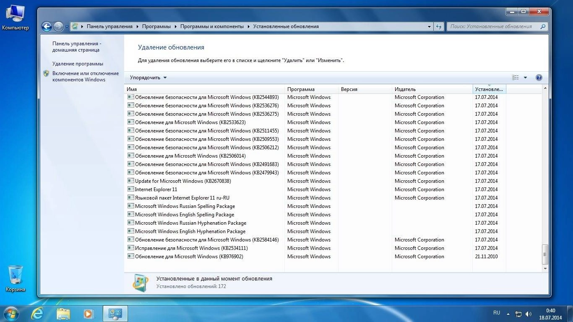Image resolution: width=573 pixels, height=322 pixels.
Task: Select update KB2506212 row
Action: click(x=315, y=148)
